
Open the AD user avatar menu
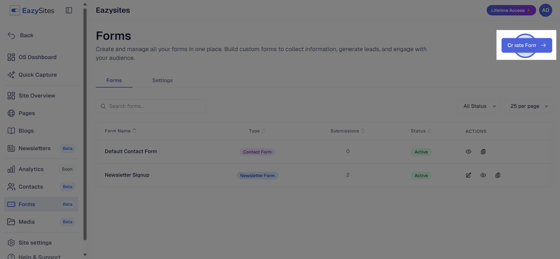click(545, 10)
